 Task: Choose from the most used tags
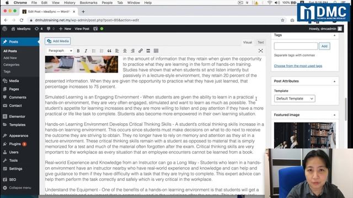pos(298,66)
